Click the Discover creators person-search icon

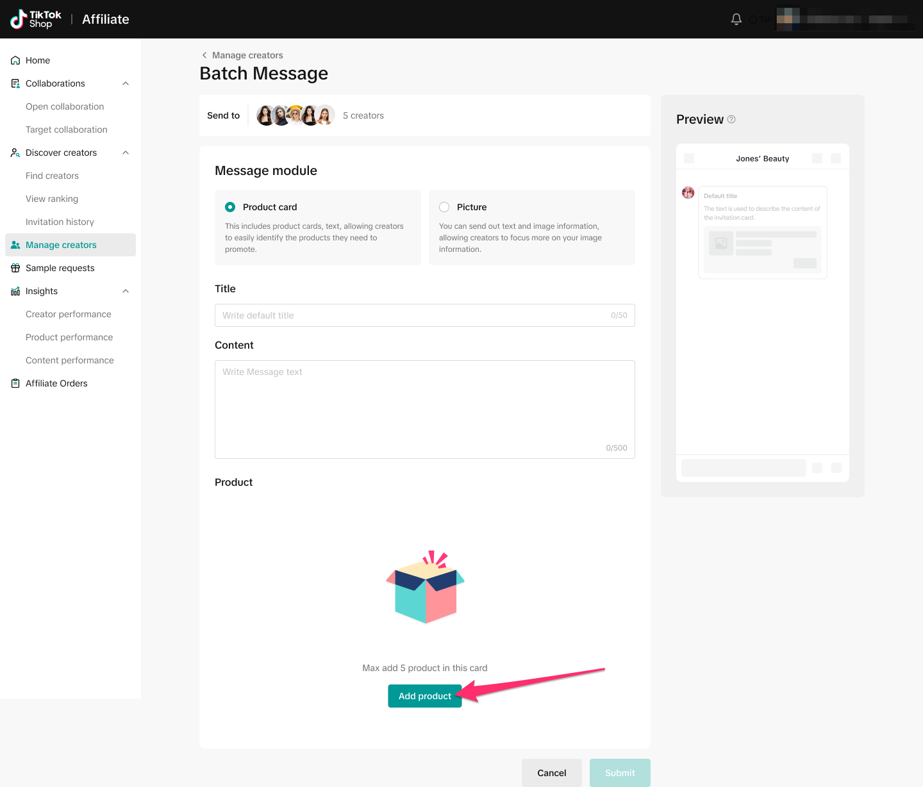point(15,153)
